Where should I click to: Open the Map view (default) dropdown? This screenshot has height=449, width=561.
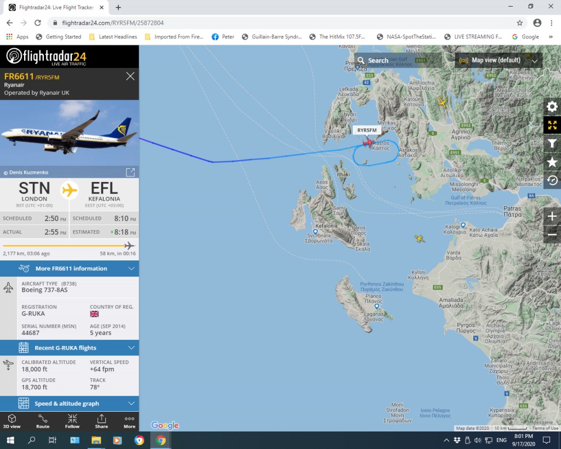499,60
